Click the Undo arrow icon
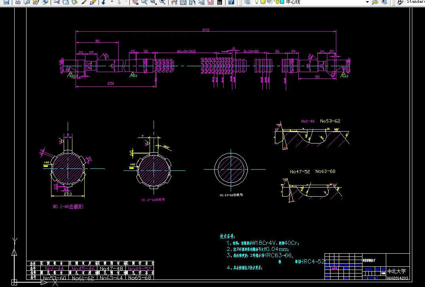 click(103, 2)
